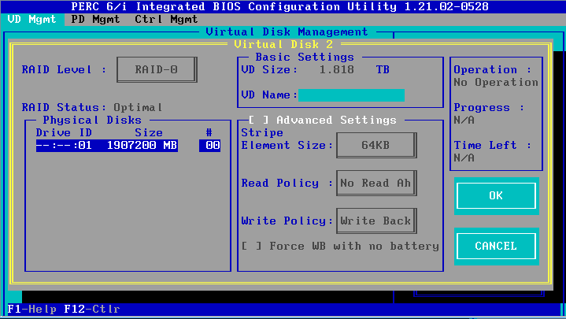
Task: Click the Size column header
Action: click(x=149, y=133)
